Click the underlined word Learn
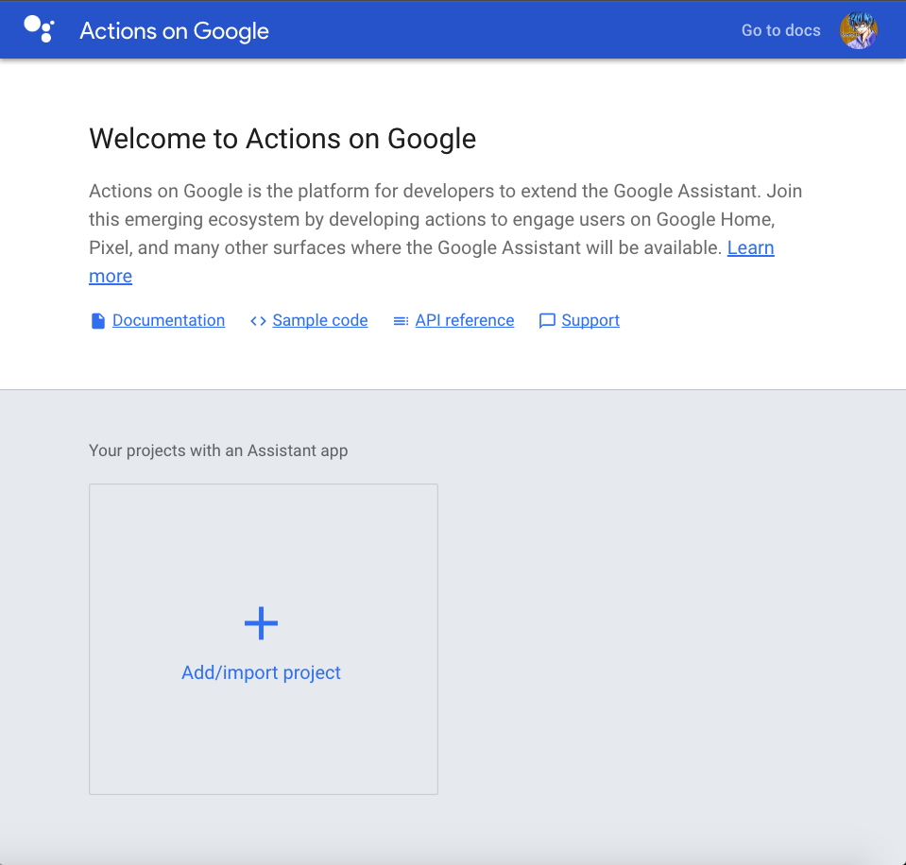906x865 pixels. (x=750, y=247)
